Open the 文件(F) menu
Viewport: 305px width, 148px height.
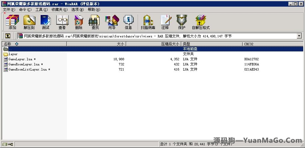(9, 10)
